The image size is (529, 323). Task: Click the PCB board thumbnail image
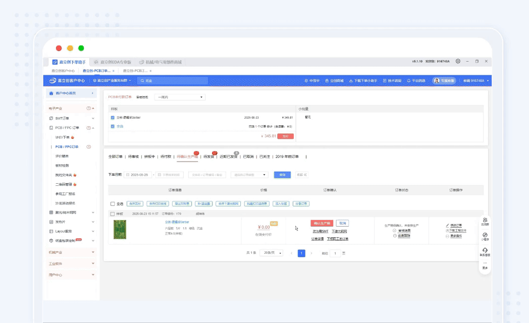pyautogui.click(x=120, y=230)
